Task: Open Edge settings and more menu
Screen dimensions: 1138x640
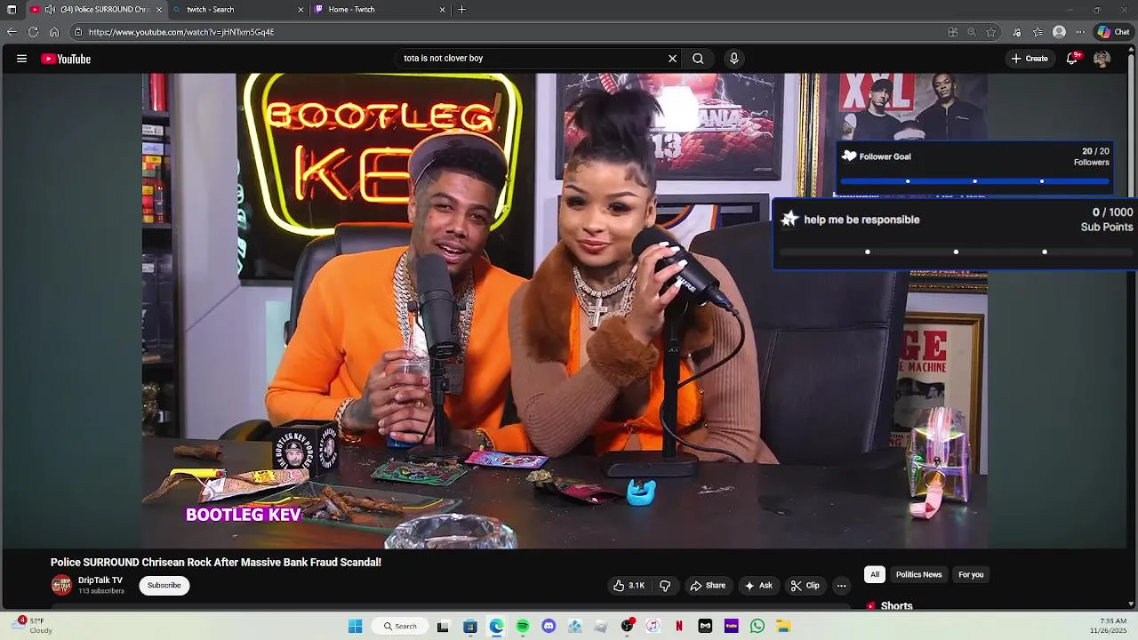Action: [1080, 32]
